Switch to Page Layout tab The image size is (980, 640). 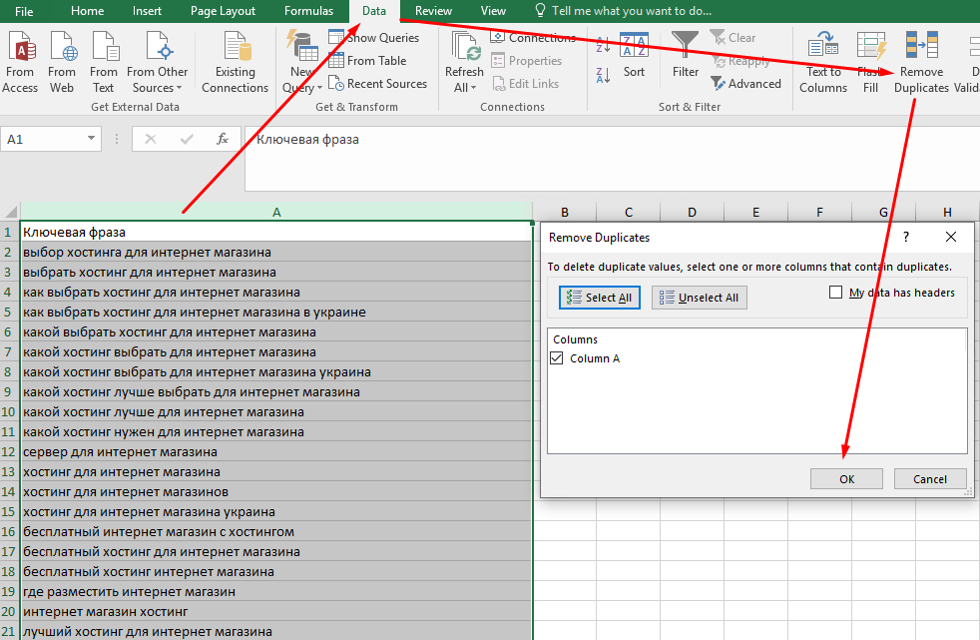(x=223, y=11)
